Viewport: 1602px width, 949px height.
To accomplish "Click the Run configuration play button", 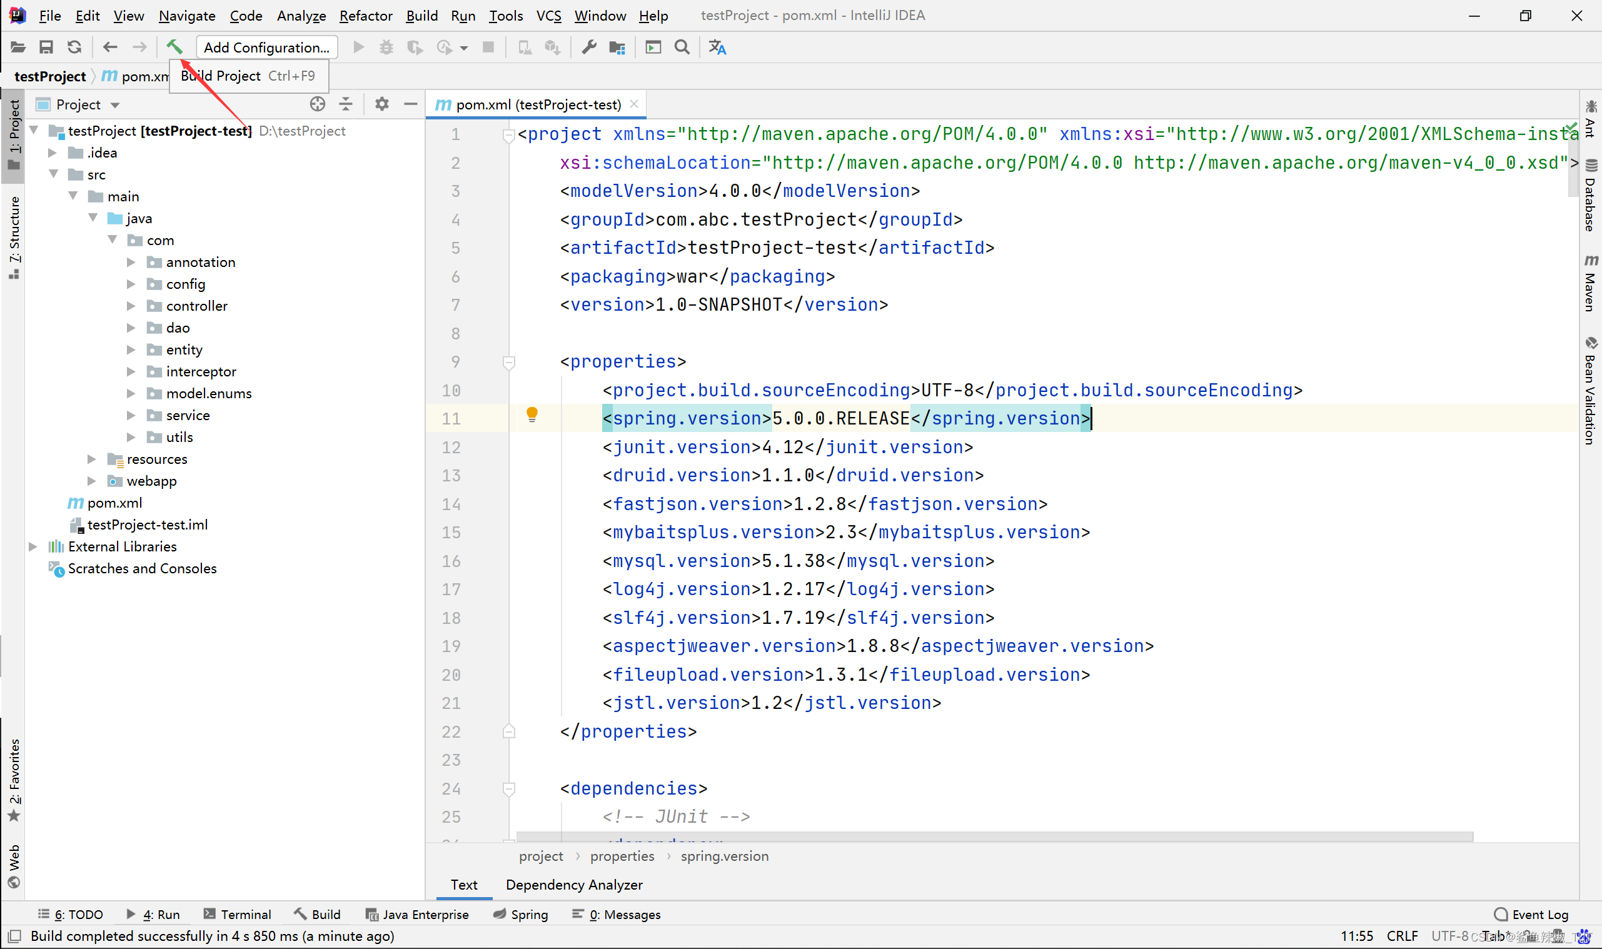I will click(360, 46).
